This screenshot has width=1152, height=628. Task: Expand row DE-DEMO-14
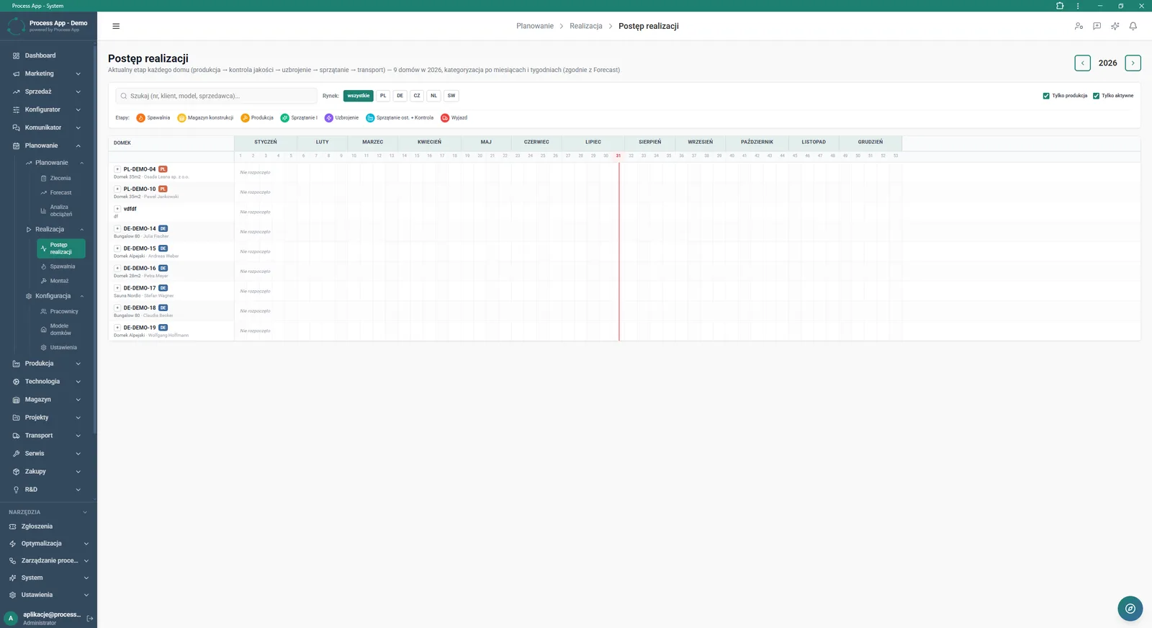point(117,228)
